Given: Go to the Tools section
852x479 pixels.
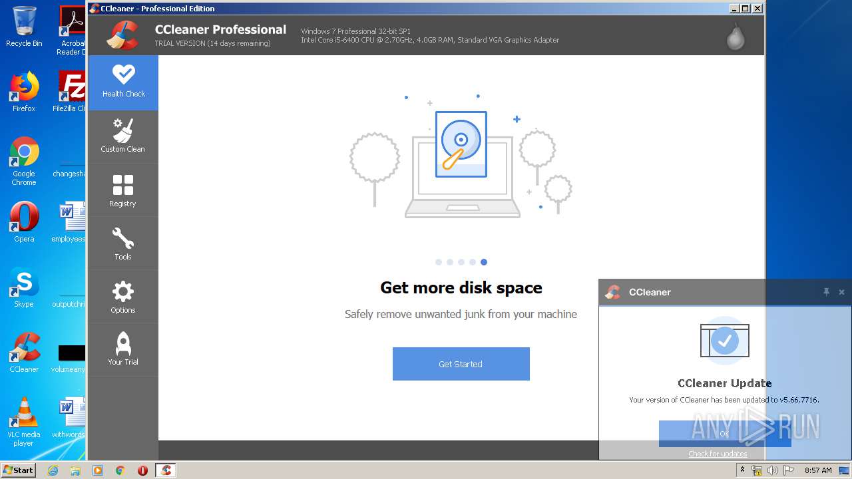Looking at the screenshot, I should (x=123, y=243).
